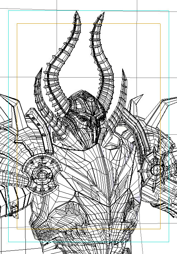Click the center of the left circular shoulder emblem
Screen dimensions: 177x254
tap(42, 175)
